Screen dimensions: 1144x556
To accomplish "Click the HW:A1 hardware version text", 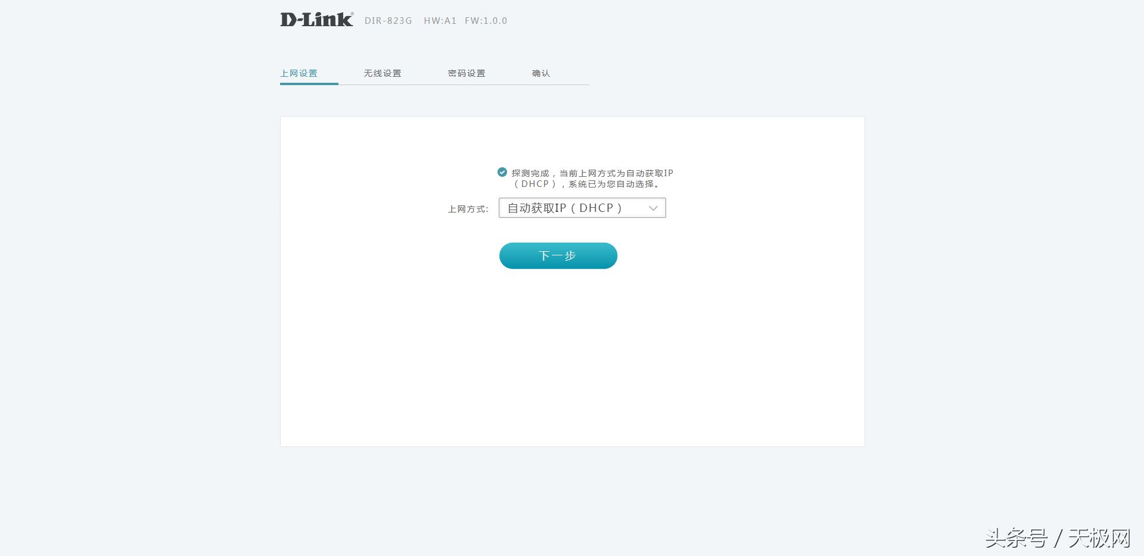I will [440, 20].
